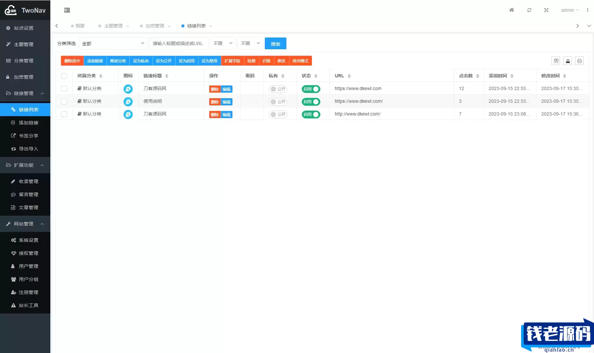Open 系统设置 in the sidebar

[25, 240]
